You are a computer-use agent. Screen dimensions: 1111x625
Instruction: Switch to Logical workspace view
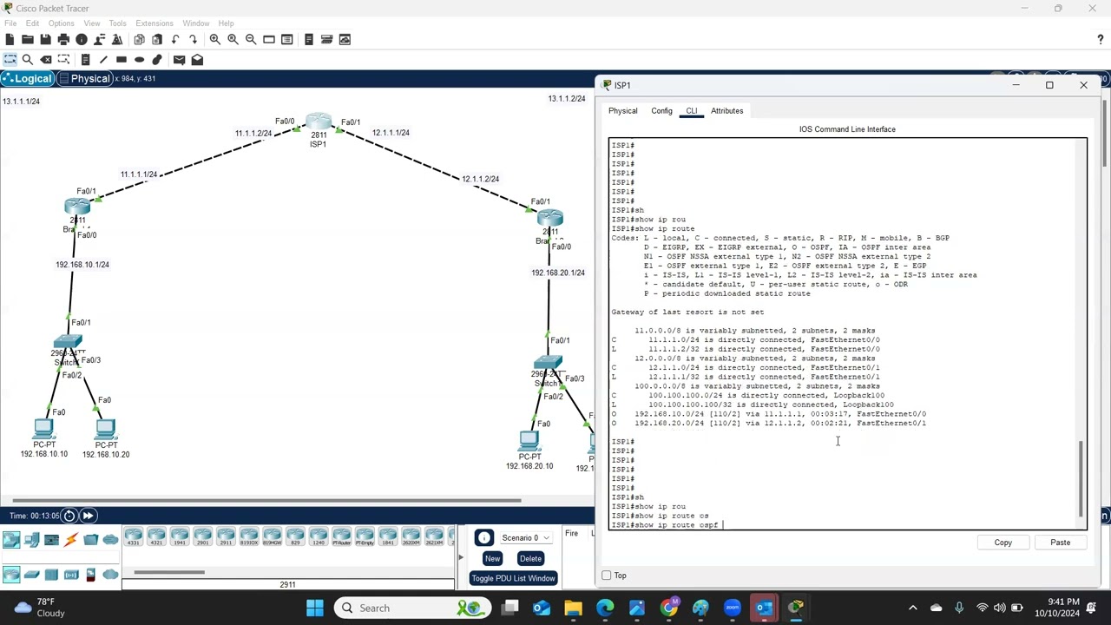point(27,79)
